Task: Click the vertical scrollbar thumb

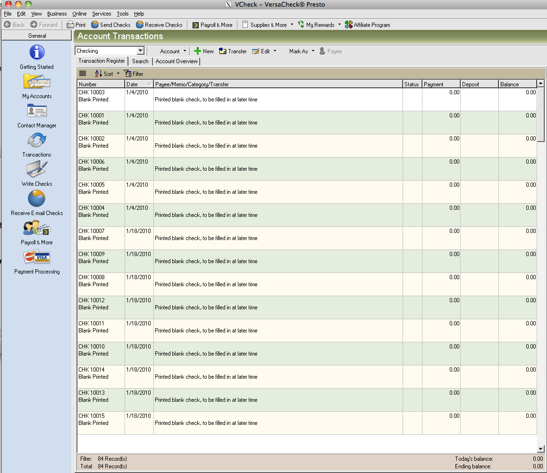Action: click(540, 114)
